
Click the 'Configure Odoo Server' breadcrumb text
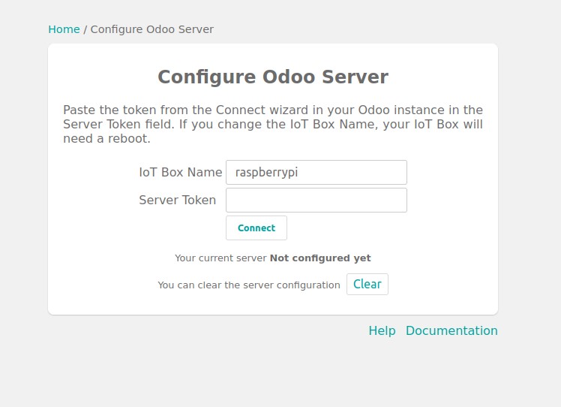tap(152, 29)
